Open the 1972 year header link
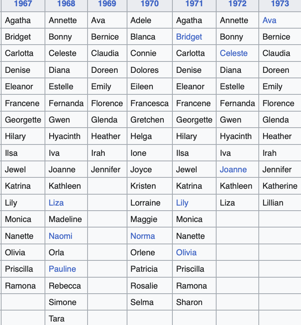301x325 pixels. coord(237,4)
